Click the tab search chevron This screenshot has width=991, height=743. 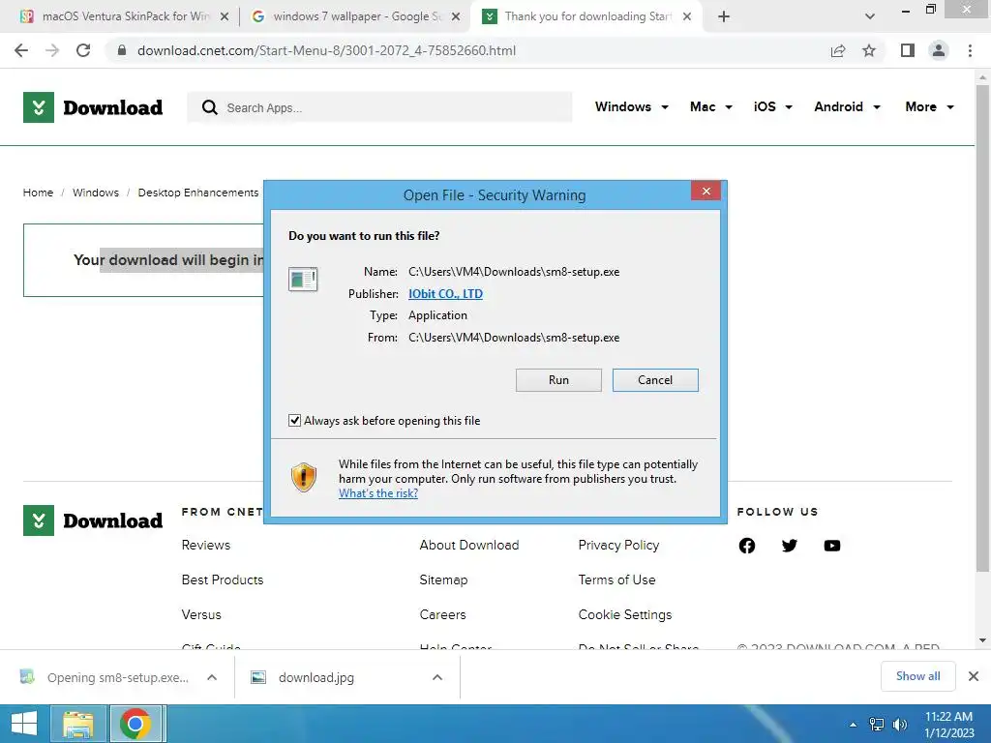[x=870, y=16]
